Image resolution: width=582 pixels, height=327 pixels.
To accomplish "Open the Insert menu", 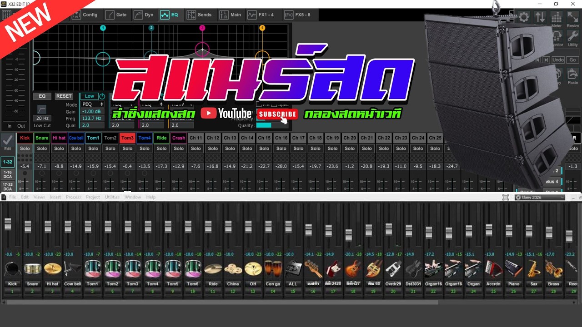I will point(55,197).
